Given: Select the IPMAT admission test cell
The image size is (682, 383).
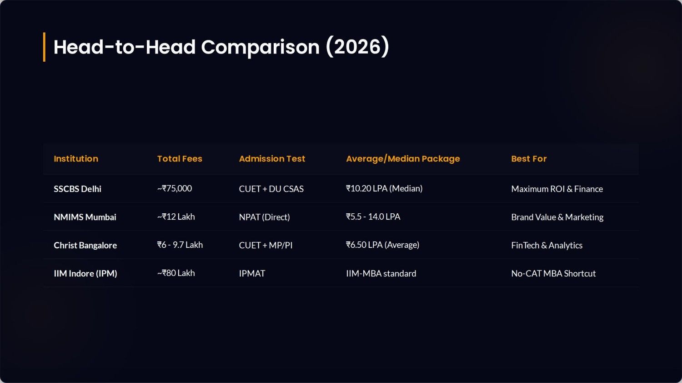Looking at the screenshot, I should point(252,273).
